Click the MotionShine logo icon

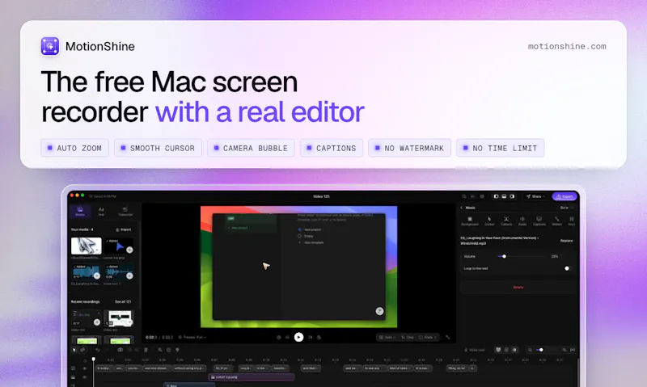tap(50, 46)
